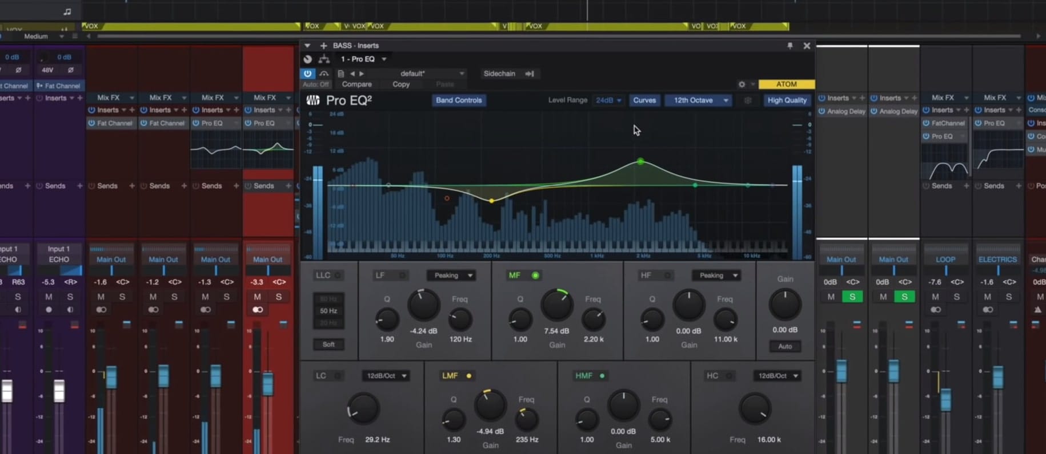Change Level Range from 24dB
1046x454 pixels.
pyautogui.click(x=608, y=100)
